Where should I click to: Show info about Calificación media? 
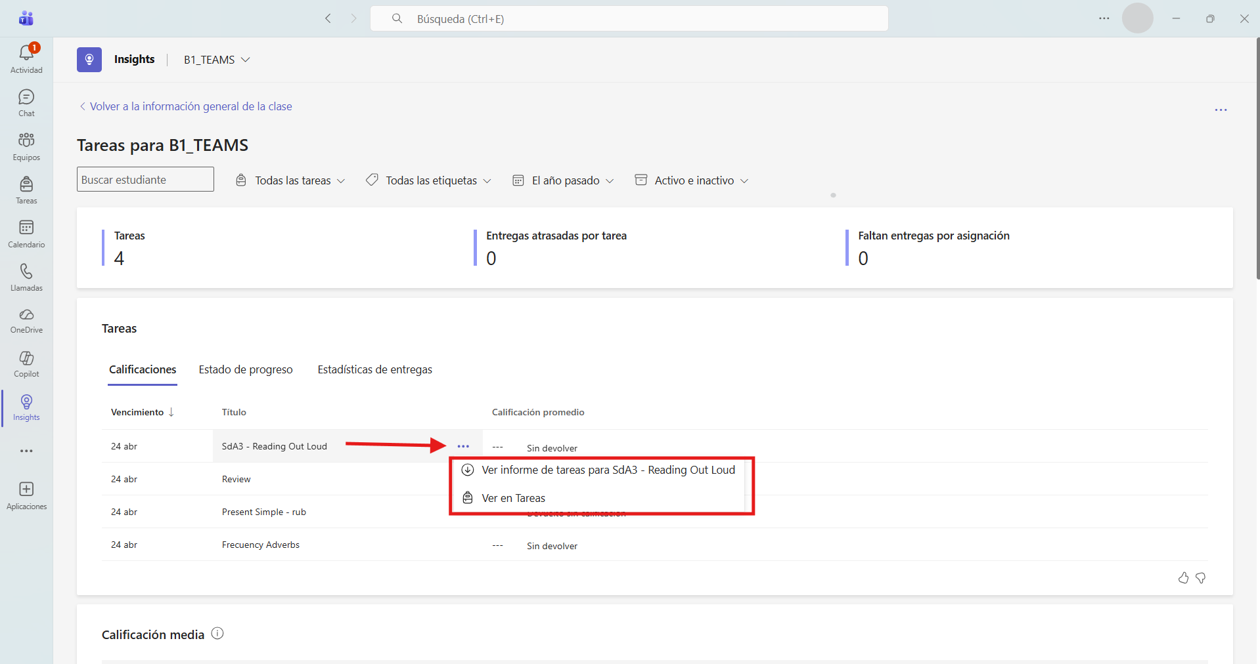[x=217, y=633]
